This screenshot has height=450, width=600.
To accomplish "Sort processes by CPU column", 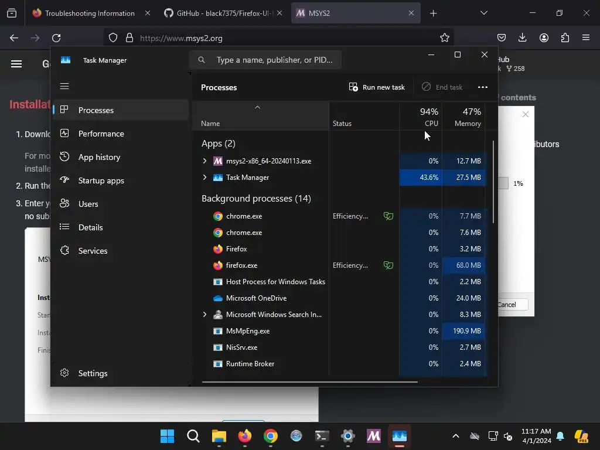I will [421, 117].
